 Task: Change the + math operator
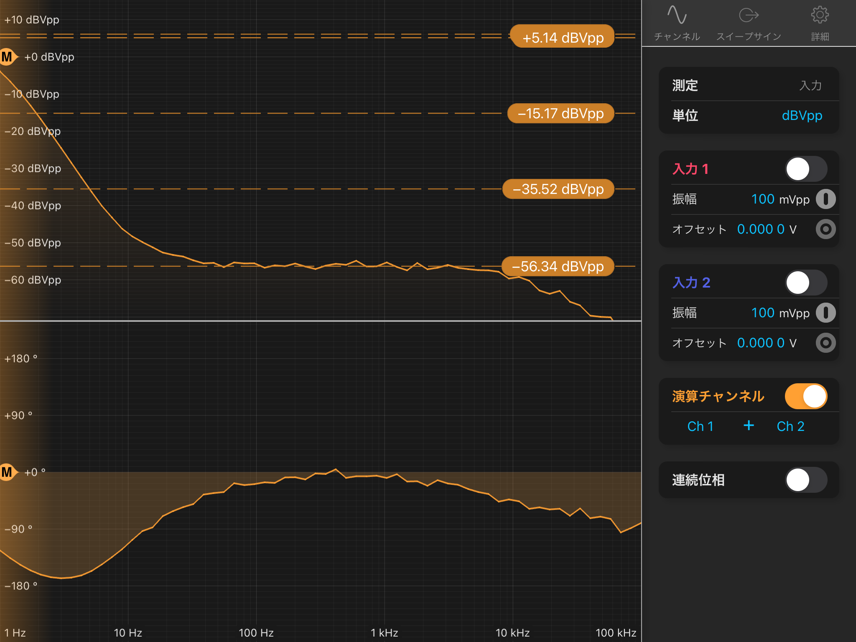[749, 425]
